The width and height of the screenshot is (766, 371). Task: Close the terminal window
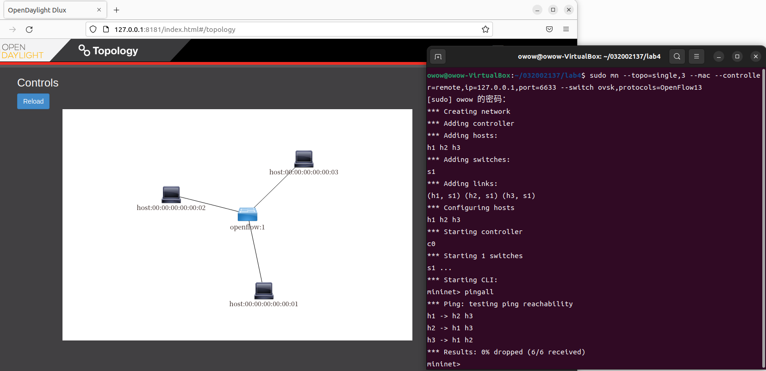pyautogui.click(x=756, y=56)
